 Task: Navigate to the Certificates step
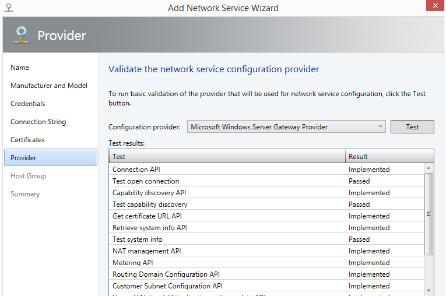click(x=27, y=140)
